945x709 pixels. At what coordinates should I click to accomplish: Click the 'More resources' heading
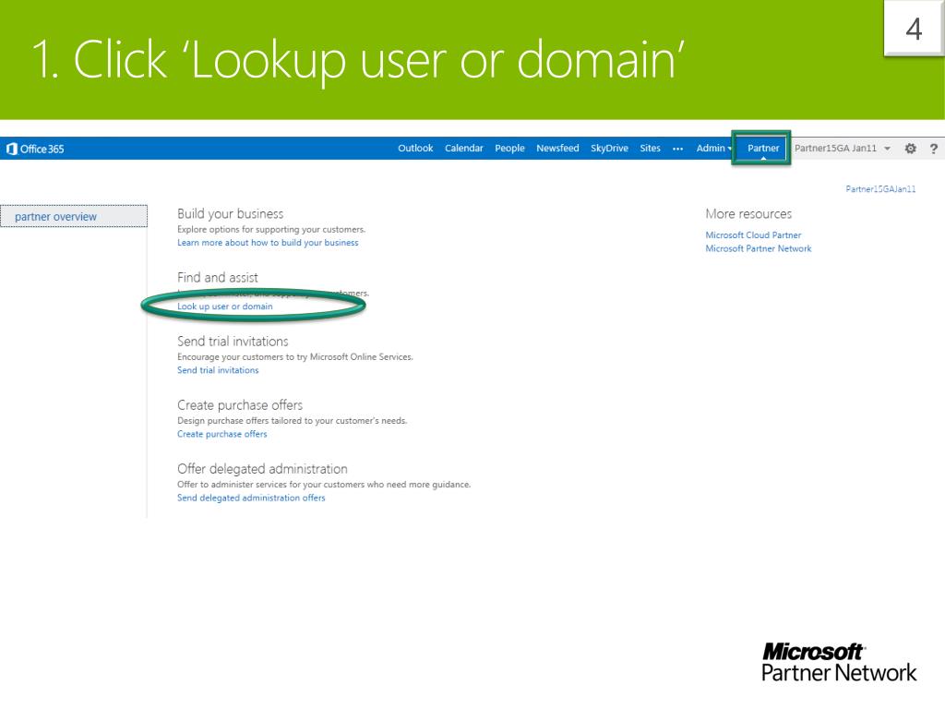(748, 214)
